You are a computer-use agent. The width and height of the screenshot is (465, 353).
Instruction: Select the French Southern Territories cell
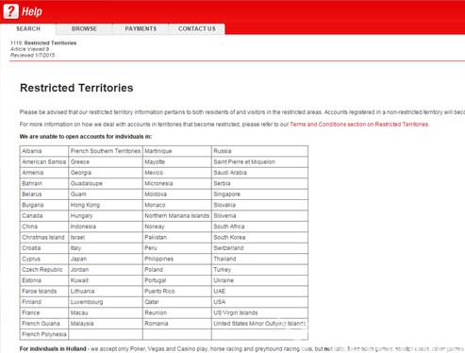(106, 151)
